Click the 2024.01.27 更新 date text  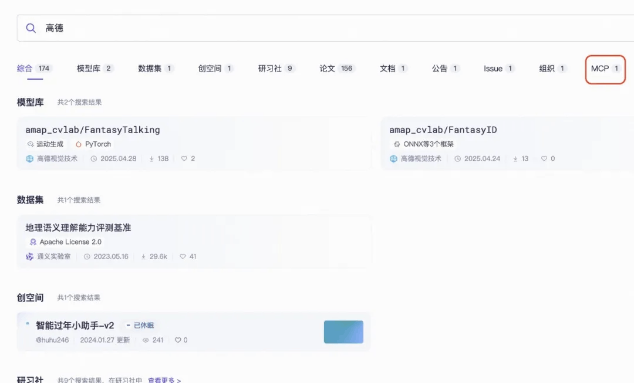105,340
